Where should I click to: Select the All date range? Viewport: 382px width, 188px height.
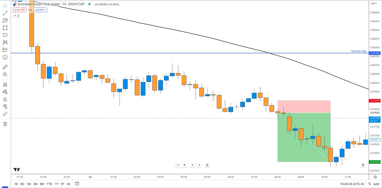[68, 184]
